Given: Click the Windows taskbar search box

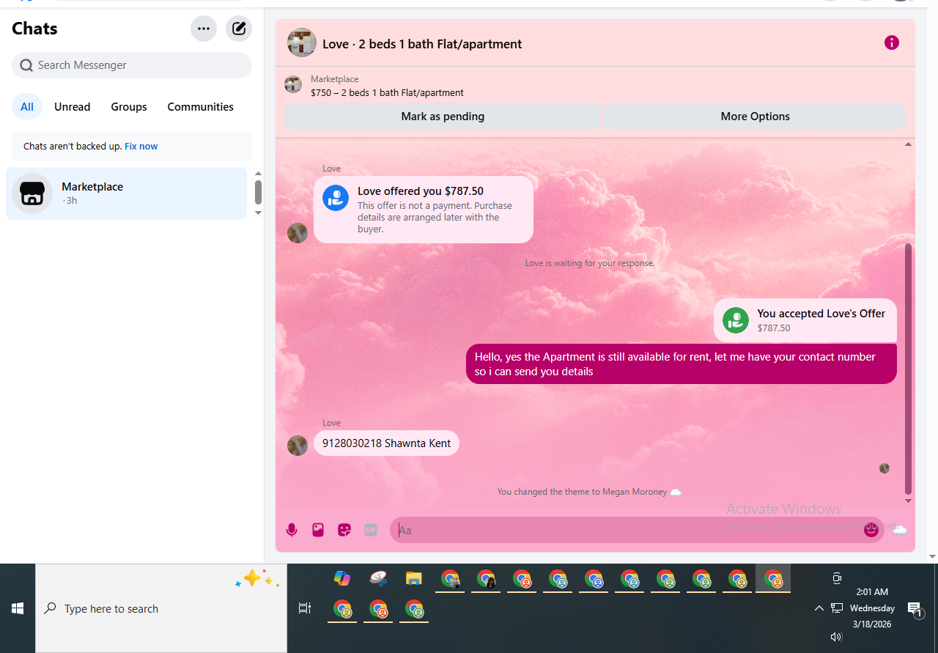Looking at the screenshot, I should (x=161, y=608).
